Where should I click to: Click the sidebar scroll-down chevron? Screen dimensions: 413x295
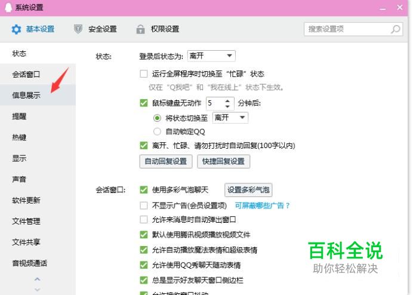click(38, 290)
